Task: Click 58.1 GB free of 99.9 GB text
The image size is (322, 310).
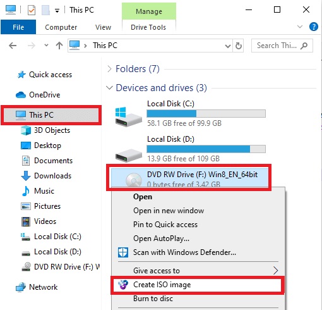Action: [x=184, y=123]
